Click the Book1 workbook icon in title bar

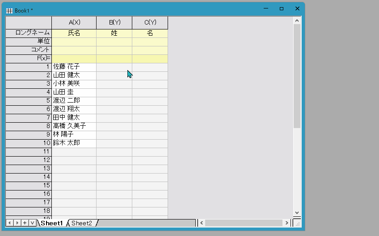click(x=9, y=10)
